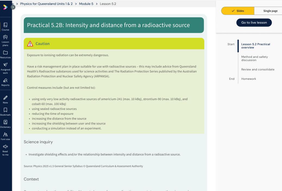Open Lesson plans in sidebar

5,41
